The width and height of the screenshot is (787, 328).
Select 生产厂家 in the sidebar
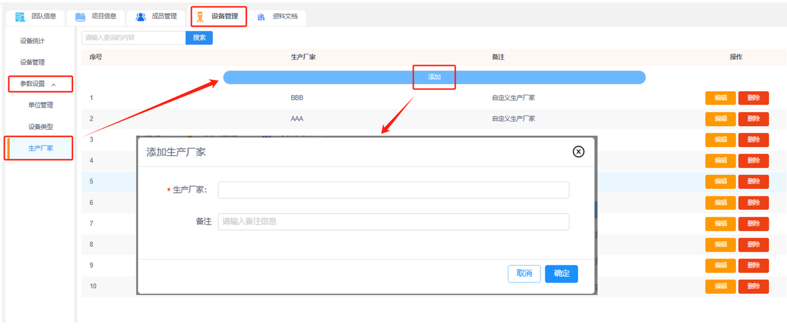point(41,148)
